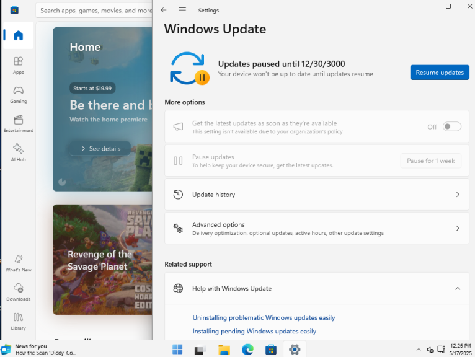This screenshot has height=357, width=475.
Task: Click the Settings back arrow
Action: (x=164, y=10)
